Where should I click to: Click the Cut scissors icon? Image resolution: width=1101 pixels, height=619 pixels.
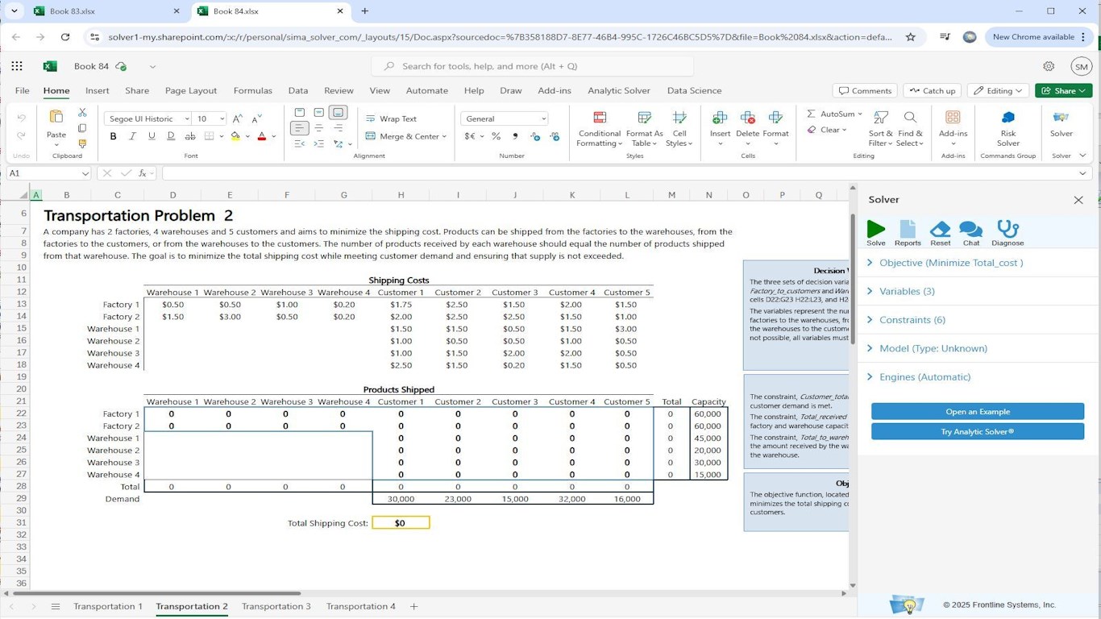tap(82, 113)
